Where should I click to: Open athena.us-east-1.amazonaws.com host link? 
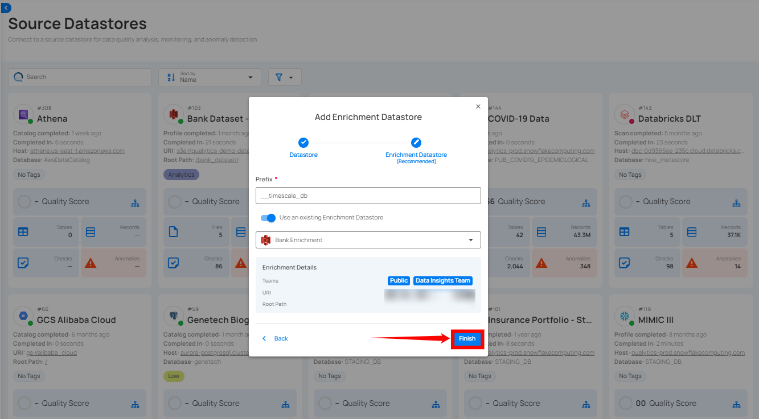tap(77, 151)
